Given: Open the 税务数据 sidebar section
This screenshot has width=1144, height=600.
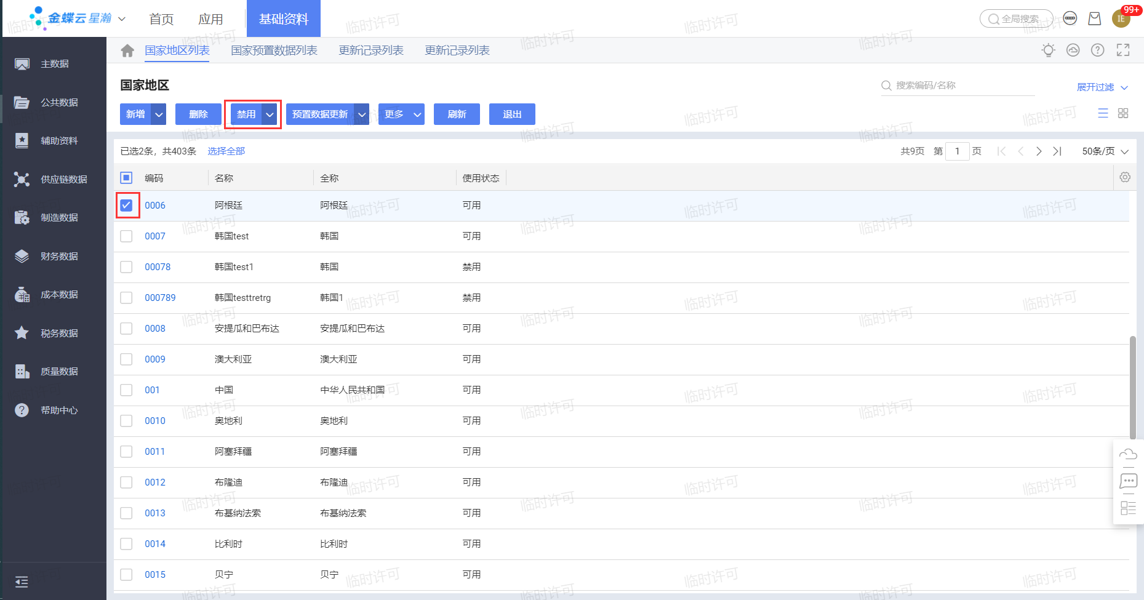Looking at the screenshot, I should (54, 333).
